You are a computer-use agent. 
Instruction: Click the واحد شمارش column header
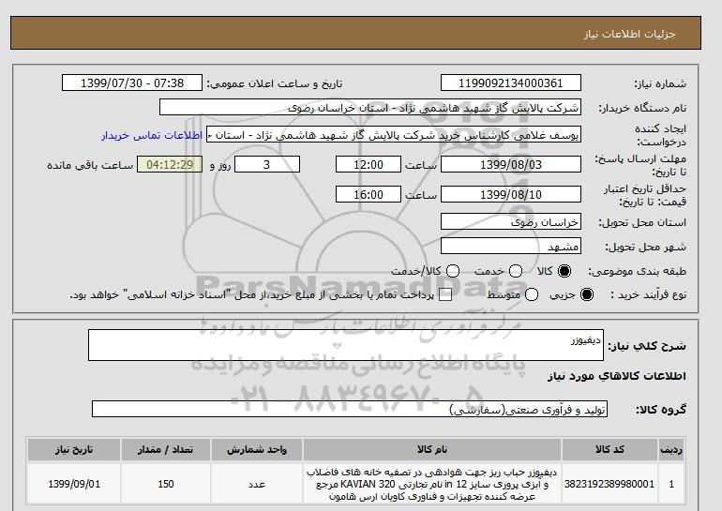[257, 450]
